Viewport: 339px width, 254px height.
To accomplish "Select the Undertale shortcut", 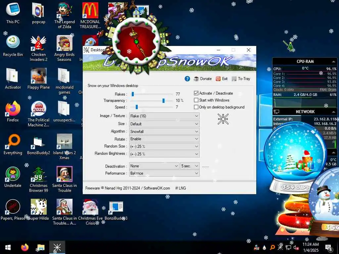I will pos(13,177).
